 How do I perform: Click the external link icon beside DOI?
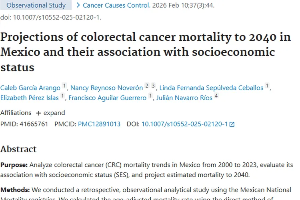click(232, 124)
